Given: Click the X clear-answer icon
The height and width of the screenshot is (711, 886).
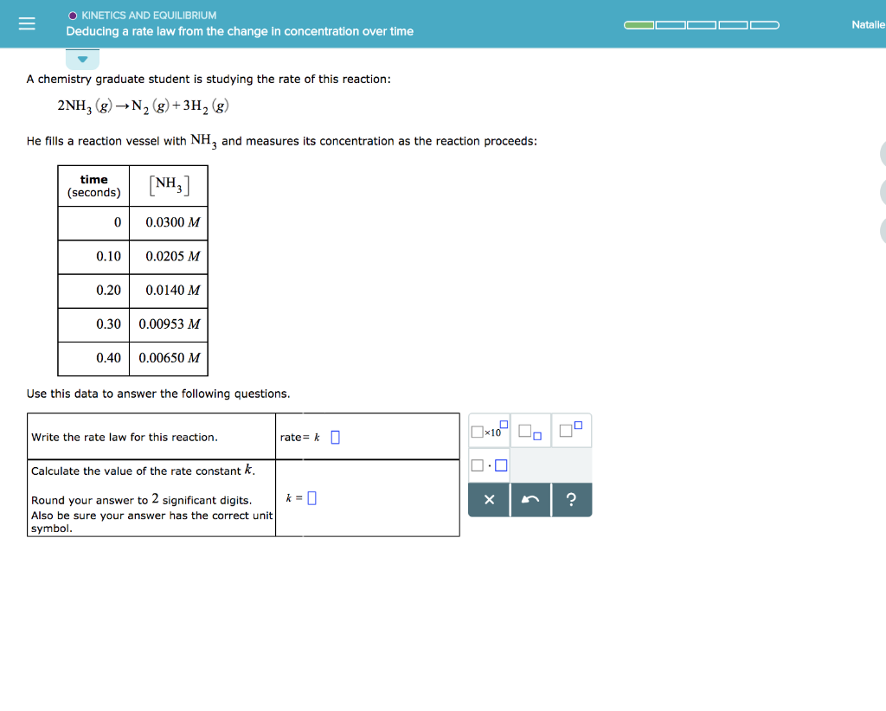Looking at the screenshot, I should [489, 500].
